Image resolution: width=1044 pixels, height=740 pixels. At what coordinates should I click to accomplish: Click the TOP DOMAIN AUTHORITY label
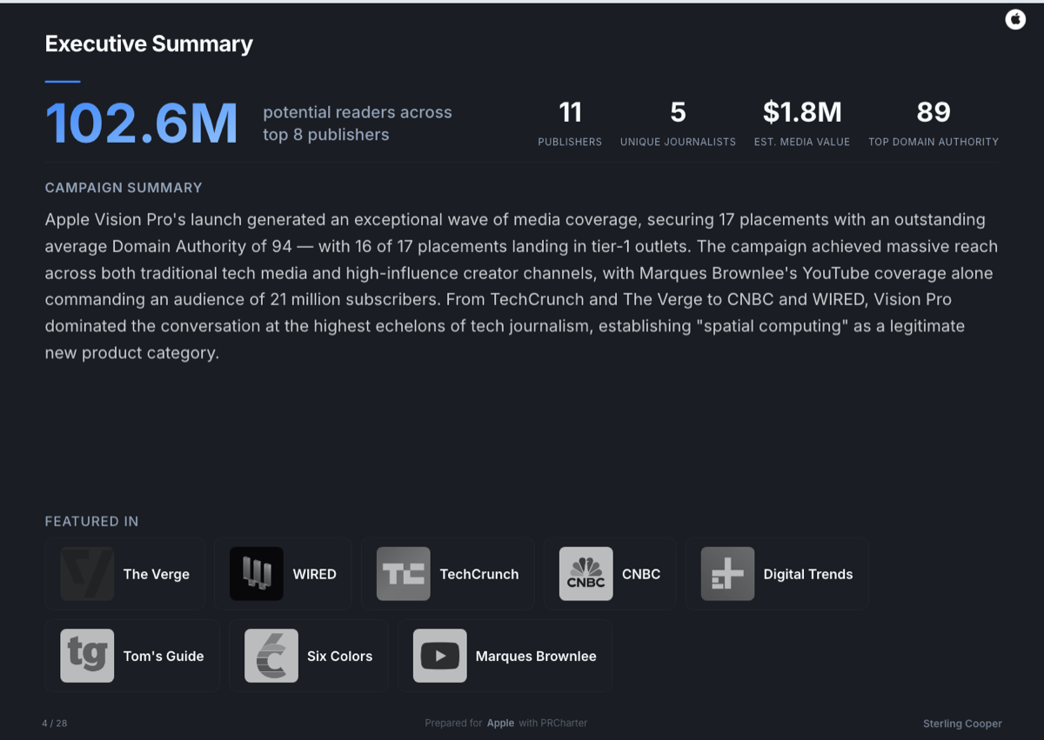coord(934,142)
